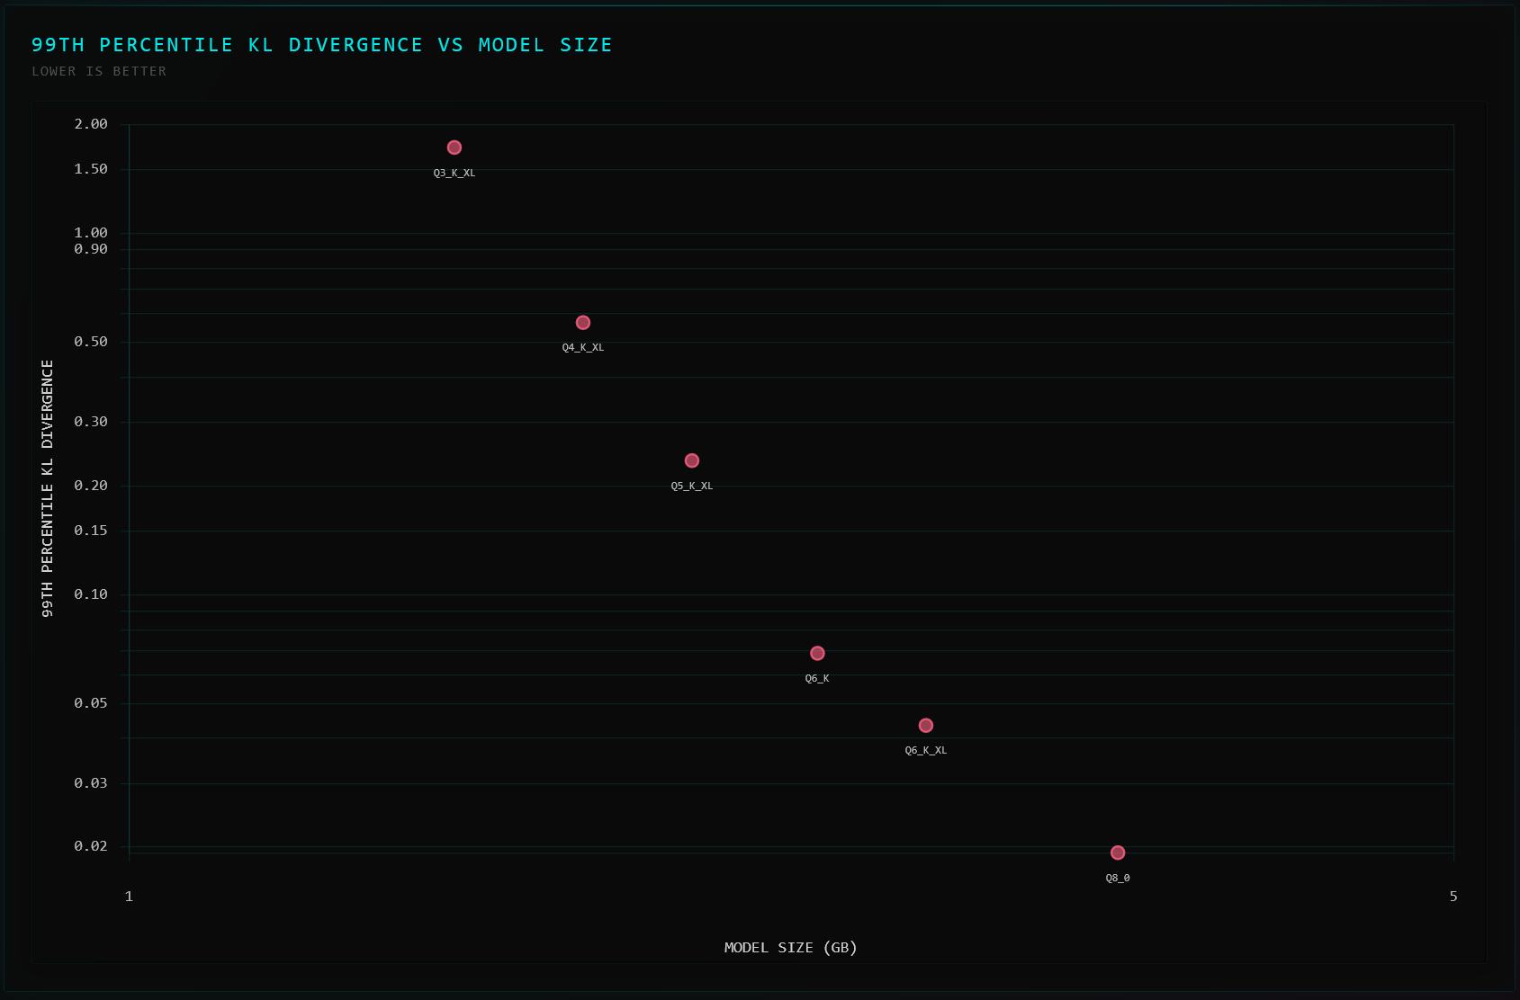Click the 0.20 y-axis tick label
Screen dimensions: 1520x1000
(91, 486)
